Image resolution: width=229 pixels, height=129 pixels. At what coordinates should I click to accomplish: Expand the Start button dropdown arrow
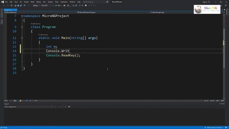[x=62, y=6]
